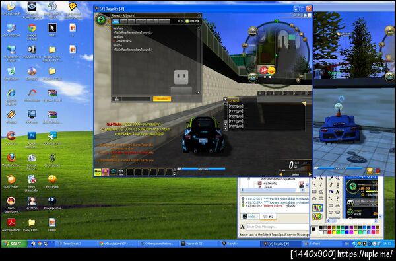This screenshot has height=261, width=396.
Task: Enable opaque drawing mode in Paint
Action: [317, 208]
